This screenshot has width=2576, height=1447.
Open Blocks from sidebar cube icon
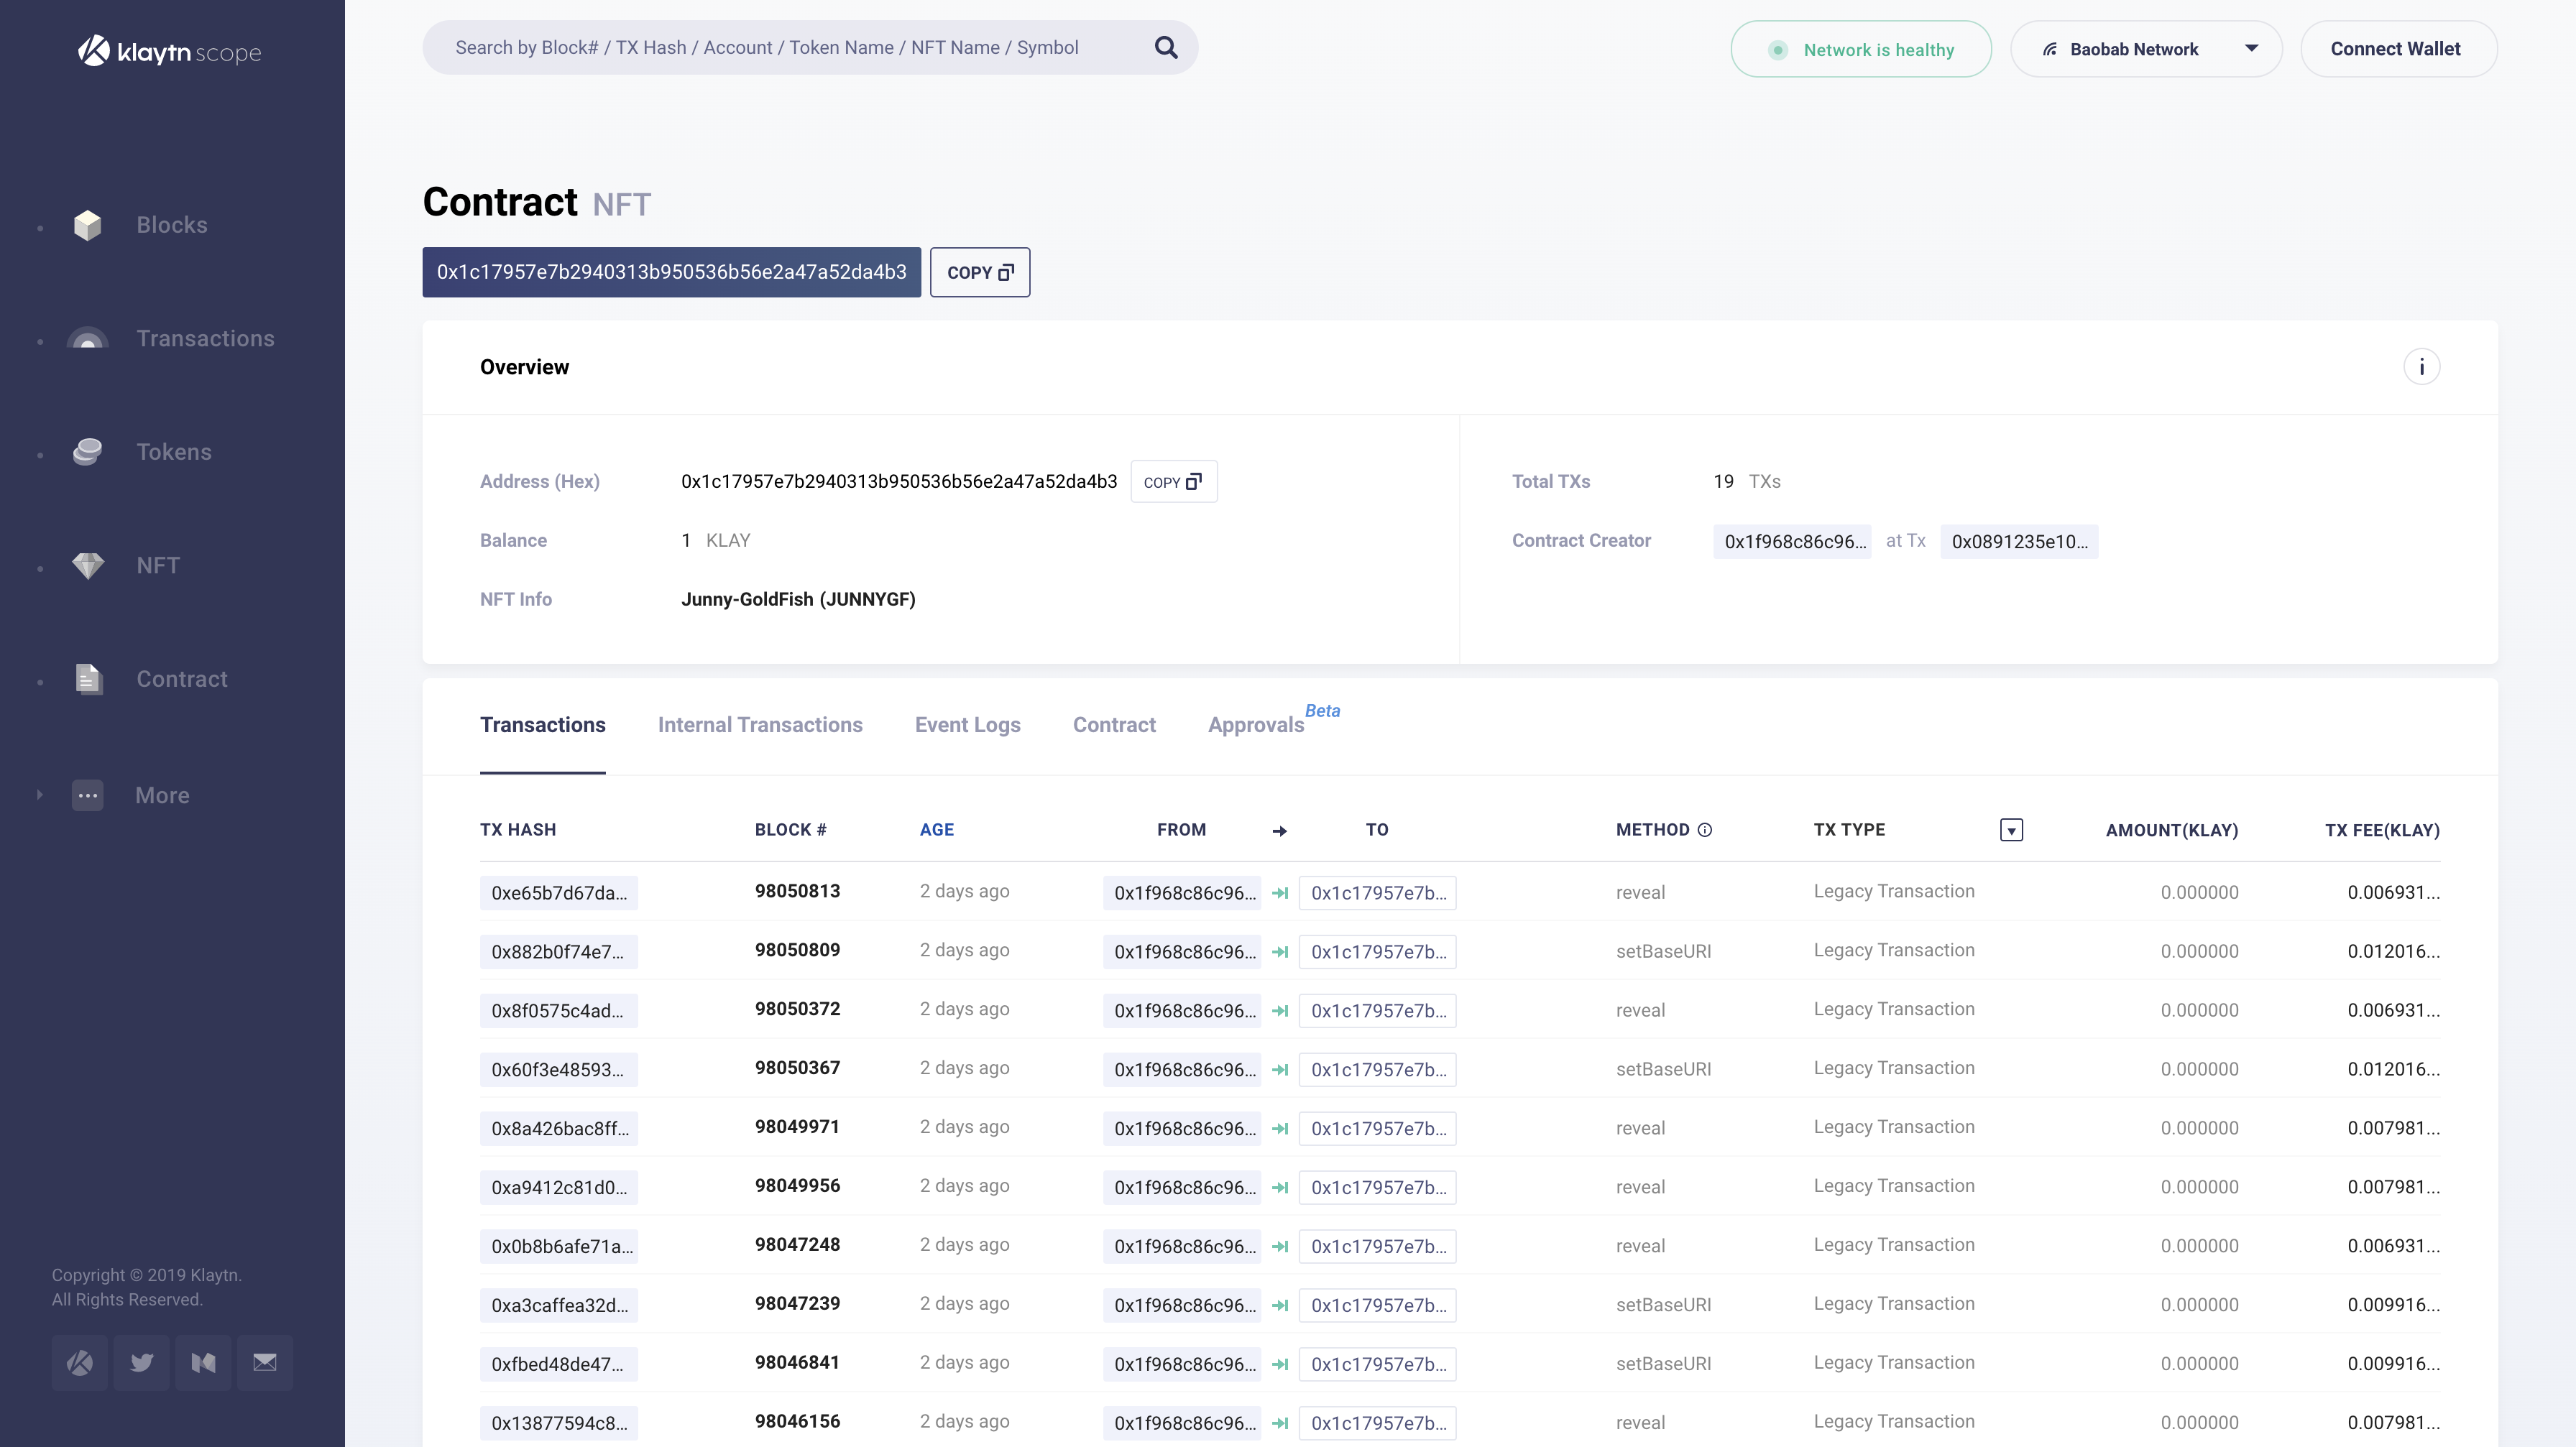pos(88,225)
